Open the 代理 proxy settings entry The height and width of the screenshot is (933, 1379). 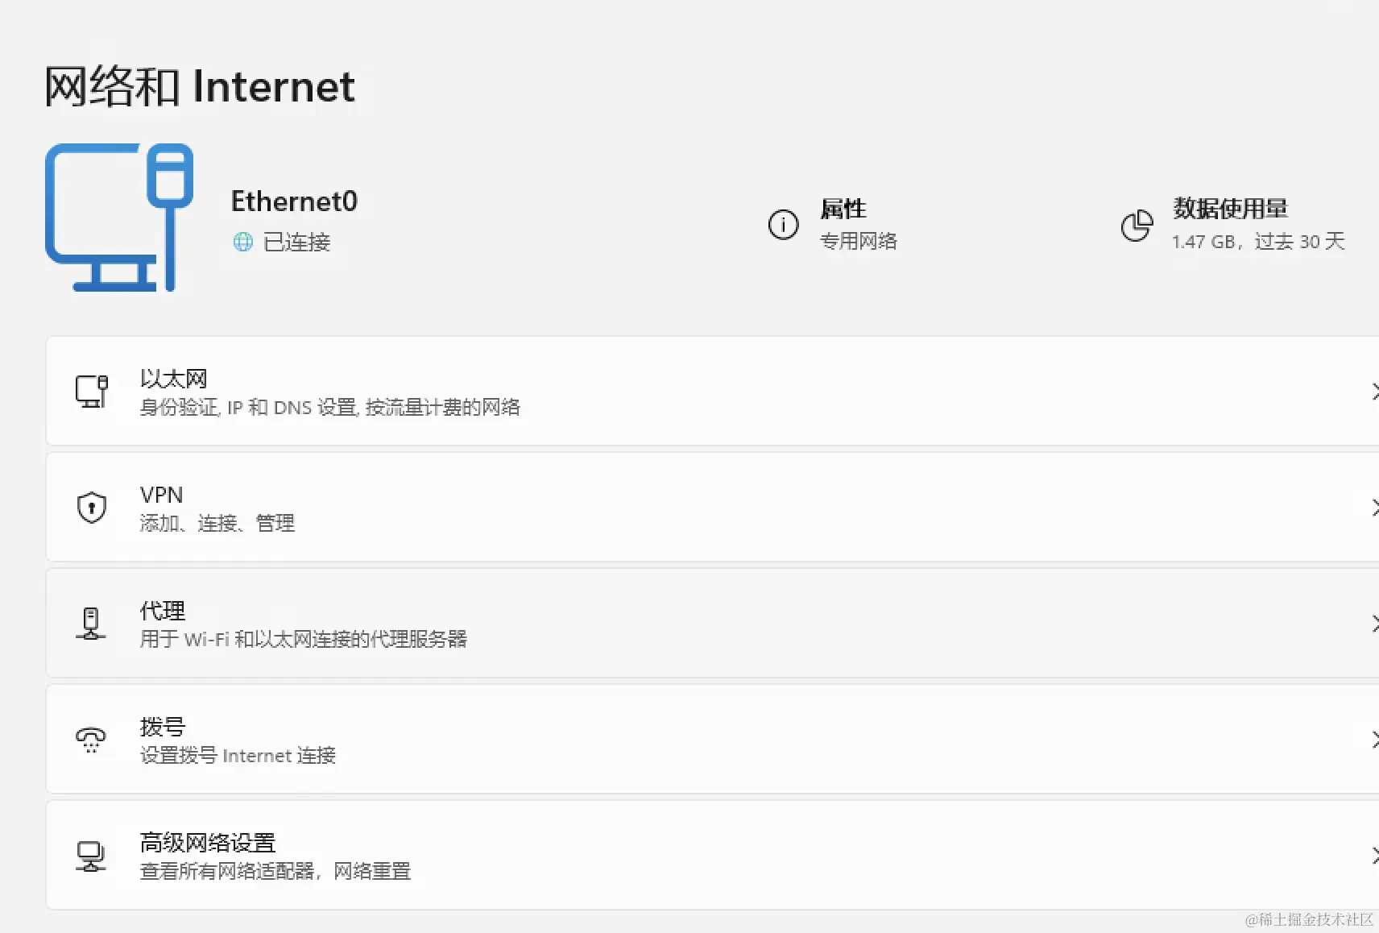(713, 624)
